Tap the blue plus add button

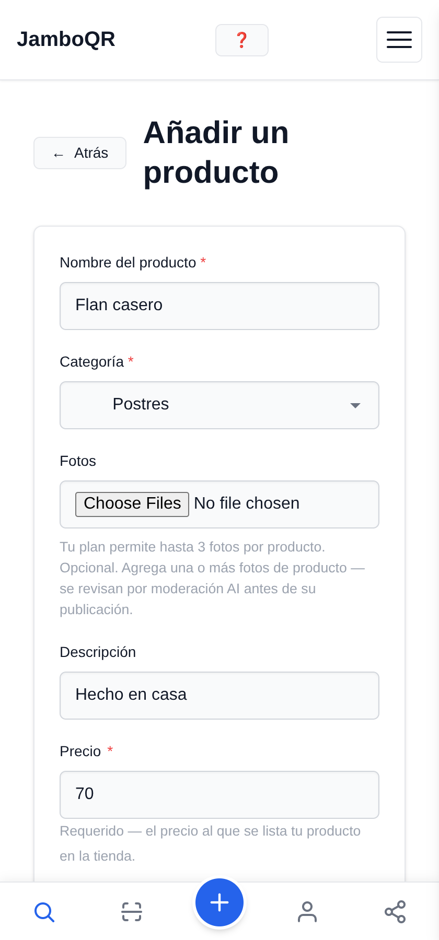(219, 902)
